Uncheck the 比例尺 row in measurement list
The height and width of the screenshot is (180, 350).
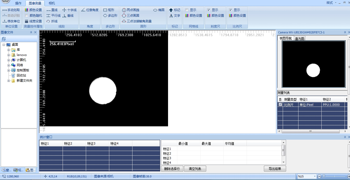coord(280,105)
